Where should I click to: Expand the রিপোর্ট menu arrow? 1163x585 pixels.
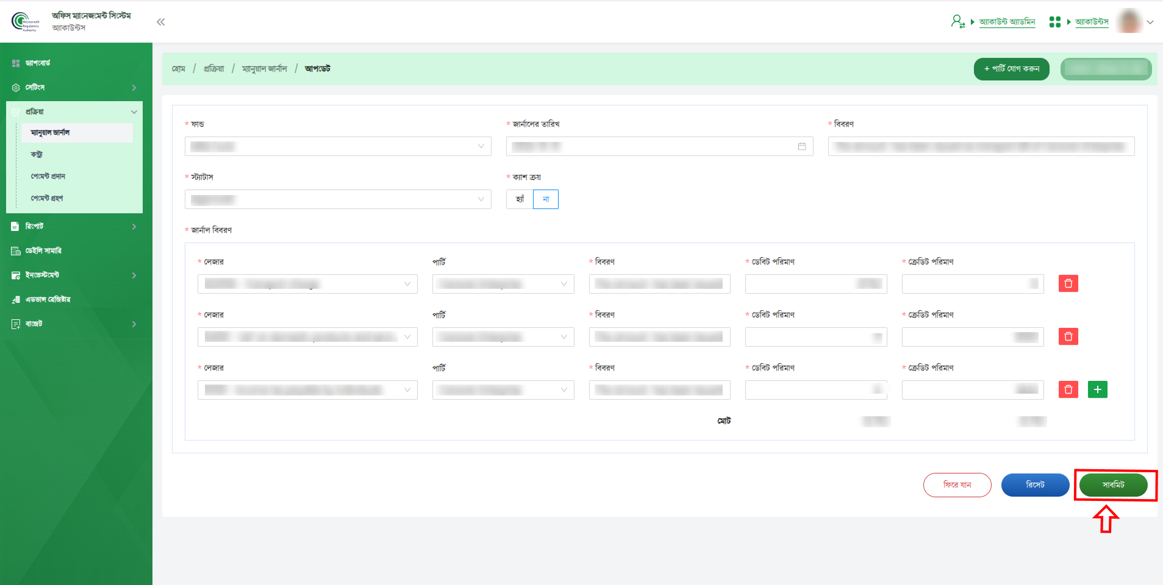(x=134, y=227)
